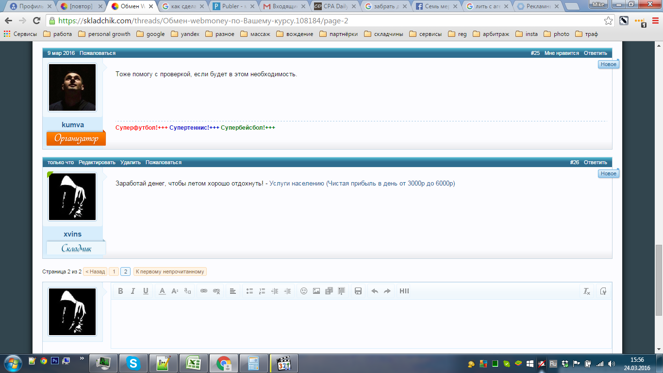Image resolution: width=663 pixels, height=373 pixels.
Task: Switch to the Профиль tab
Action: (32, 6)
